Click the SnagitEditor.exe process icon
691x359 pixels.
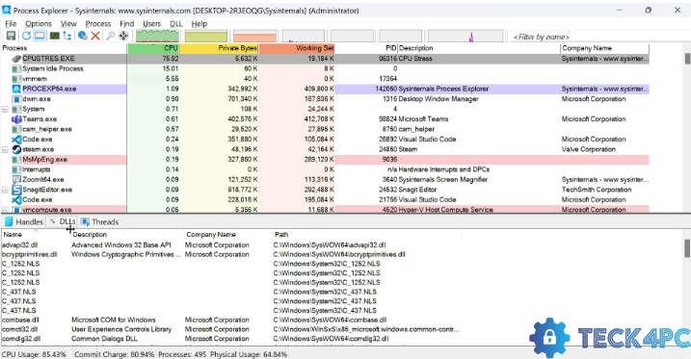coord(16,190)
